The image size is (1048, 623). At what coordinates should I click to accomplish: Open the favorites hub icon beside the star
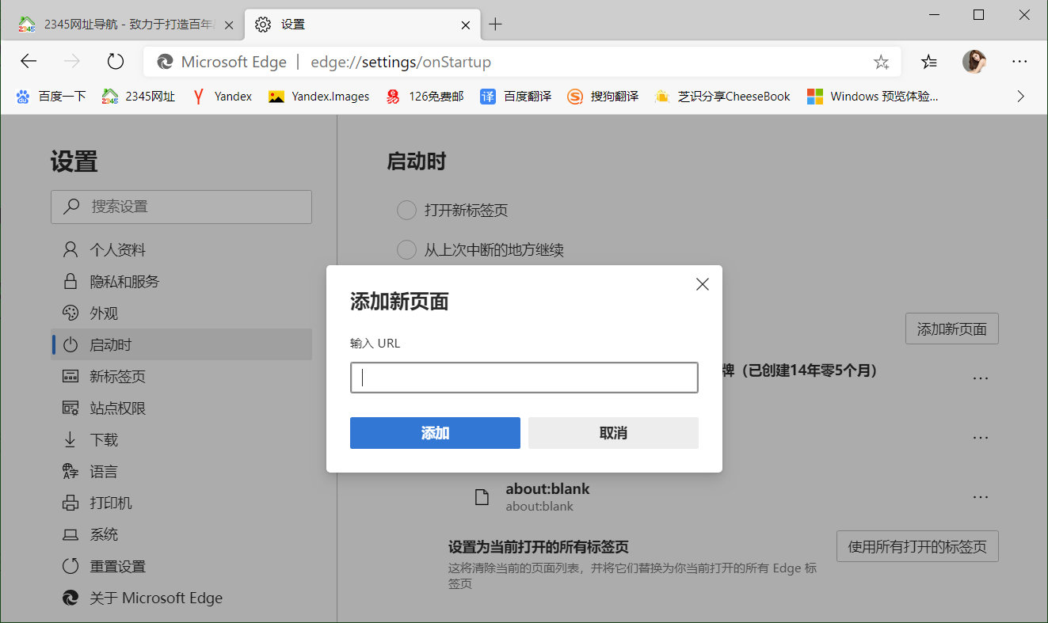pos(928,61)
